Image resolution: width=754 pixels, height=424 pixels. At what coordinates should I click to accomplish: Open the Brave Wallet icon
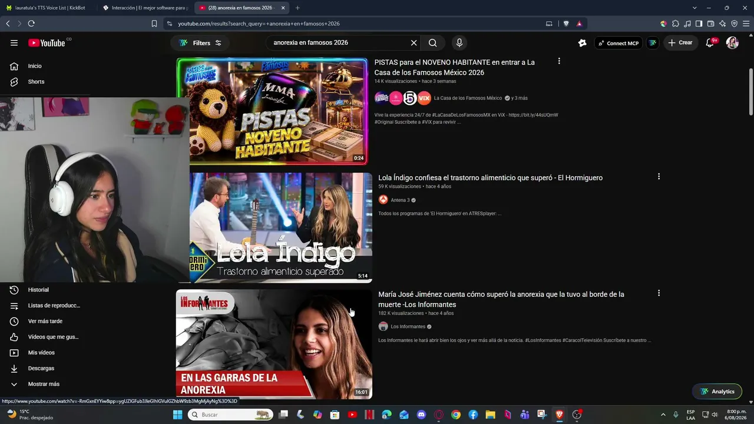710,24
